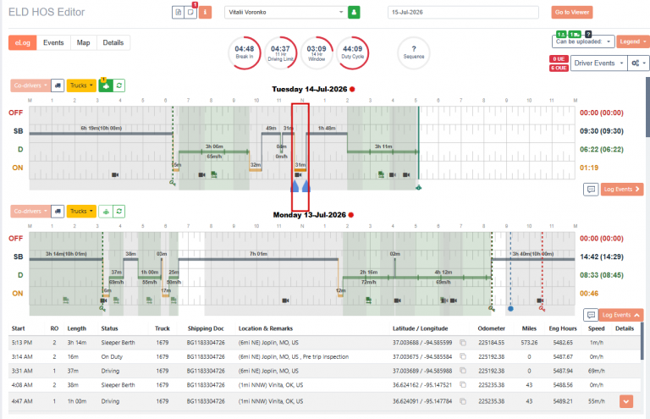Open the Vitalii Voronko driver dropdown
This screenshot has width=650, height=419.
pos(285,13)
